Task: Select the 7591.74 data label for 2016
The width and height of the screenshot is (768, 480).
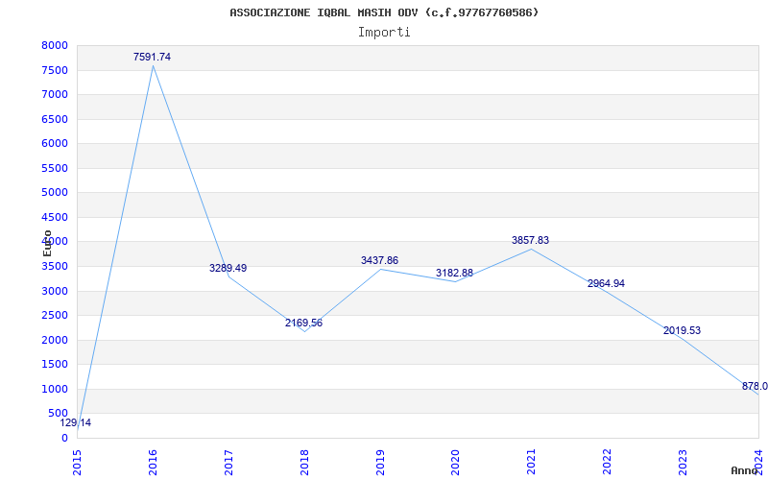Action: [x=152, y=57]
